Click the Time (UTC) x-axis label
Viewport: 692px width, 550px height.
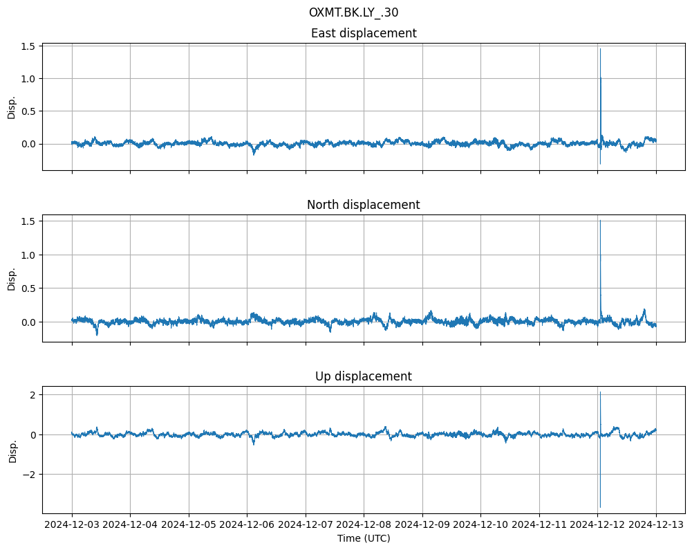coord(364,538)
